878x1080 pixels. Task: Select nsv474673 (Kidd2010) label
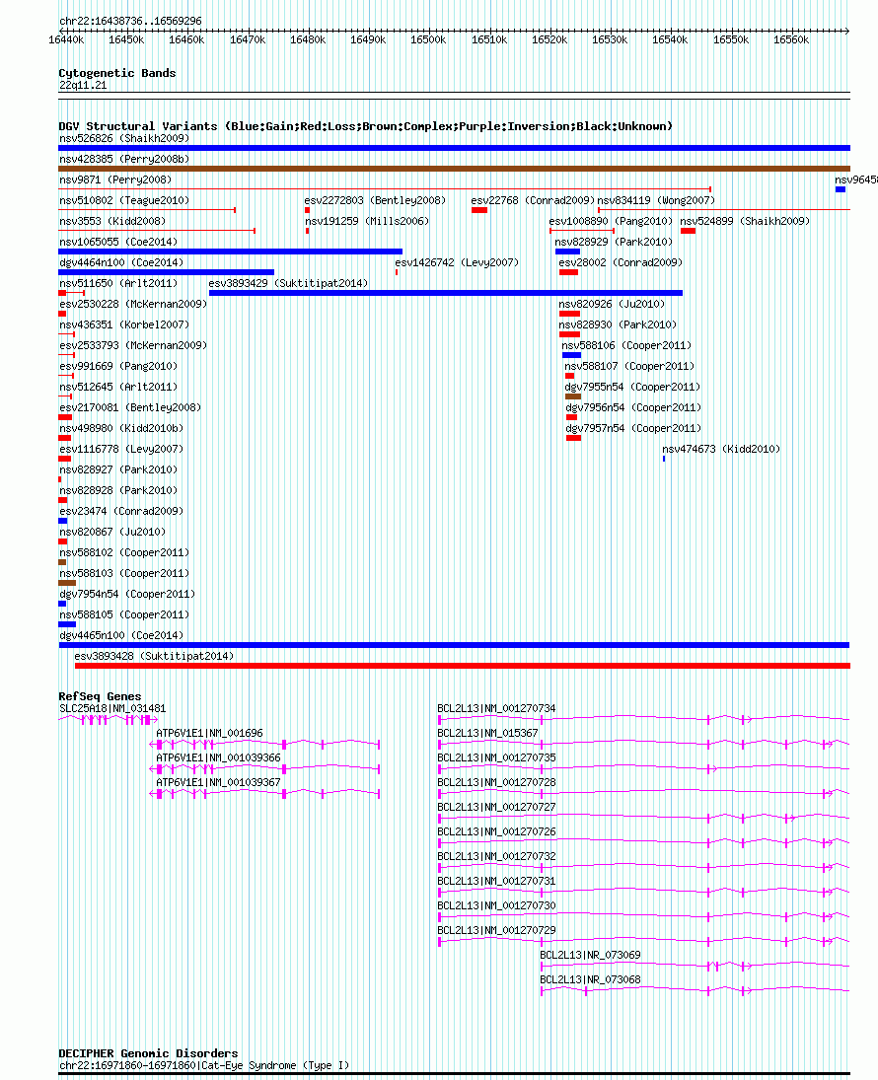coord(721,449)
